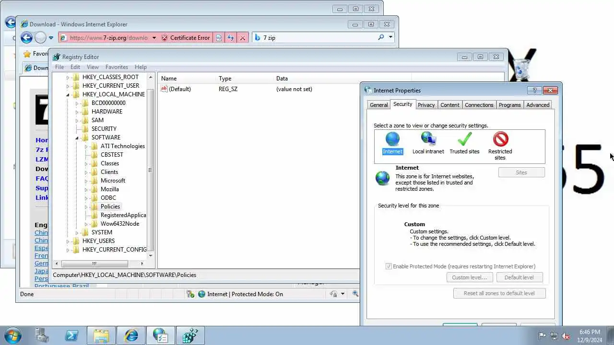Switch to the Programs tab
This screenshot has width=614, height=345.
pyautogui.click(x=509, y=105)
